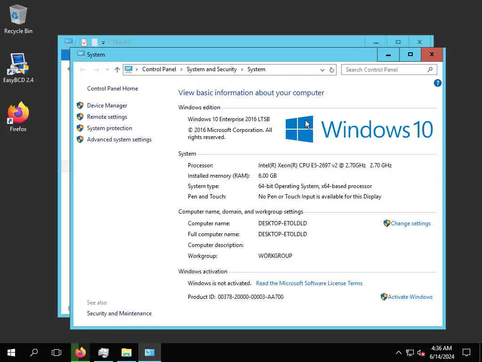Open System protection link

[109, 128]
